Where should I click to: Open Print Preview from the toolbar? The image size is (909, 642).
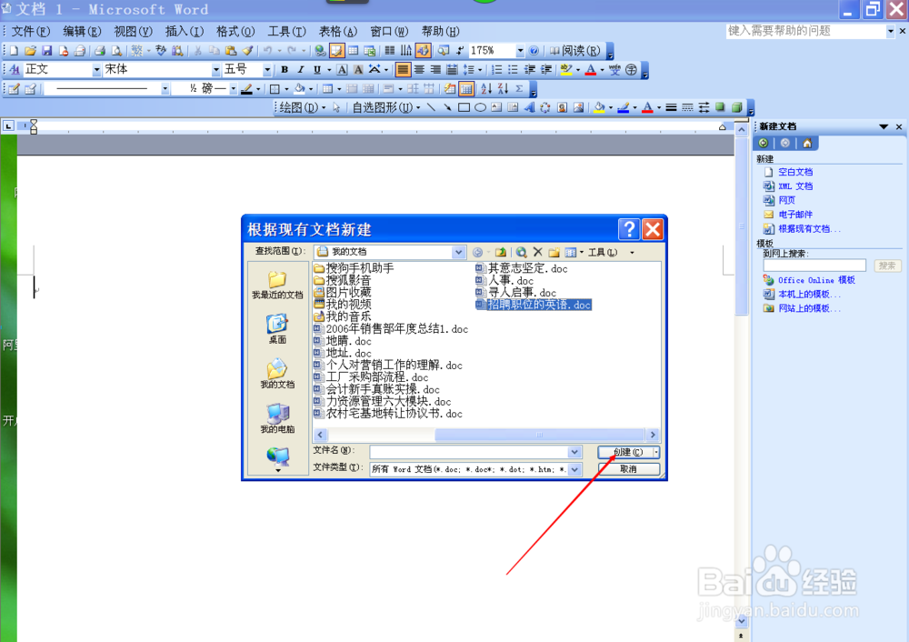click(x=118, y=52)
